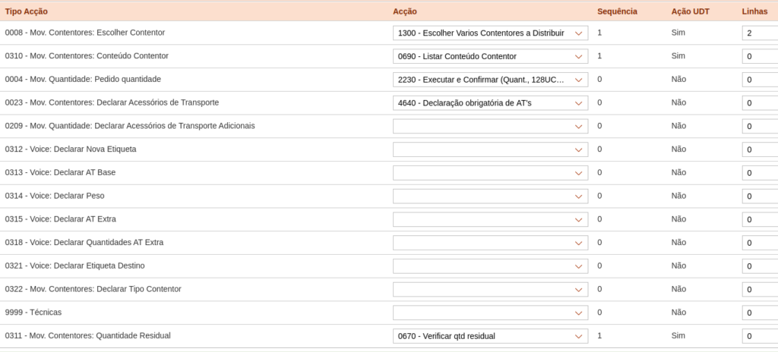Select row text 0321 - Voice: Declarar Etiqueta Destino

tap(75, 266)
